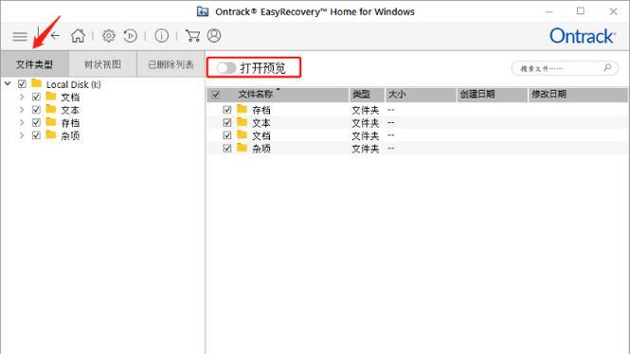Open the user account icon
The width and height of the screenshot is (630, 354).
tap(214, 36)
